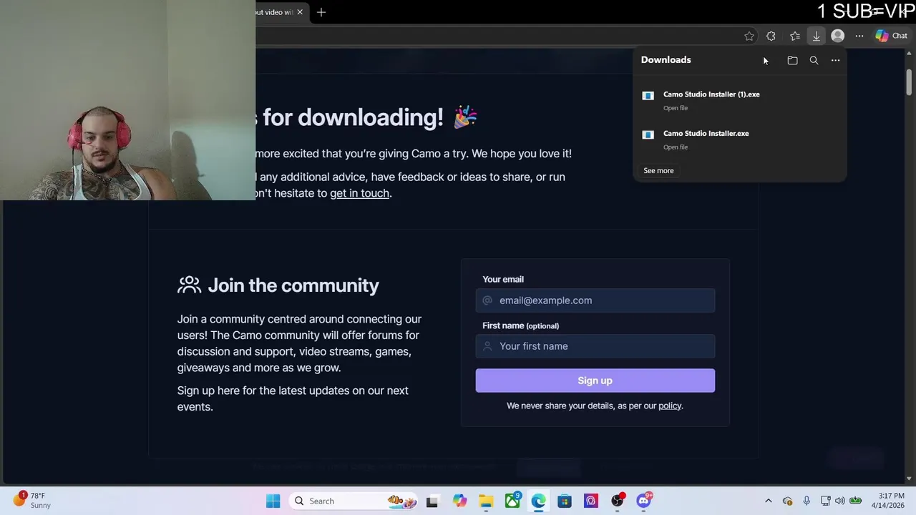
Task: Toggle the Downloads toolbar arrow icon
Action: pyautogui.click(x=816, y=36)
